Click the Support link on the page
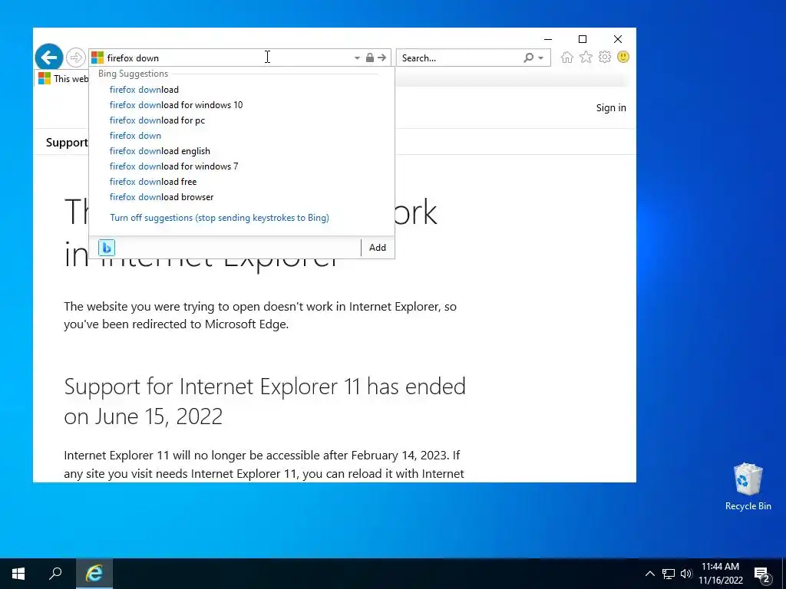This screenshot has width=786, height=589. coord(67,142)
